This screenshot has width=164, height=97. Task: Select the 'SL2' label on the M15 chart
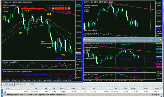click(x=49, y=14)
